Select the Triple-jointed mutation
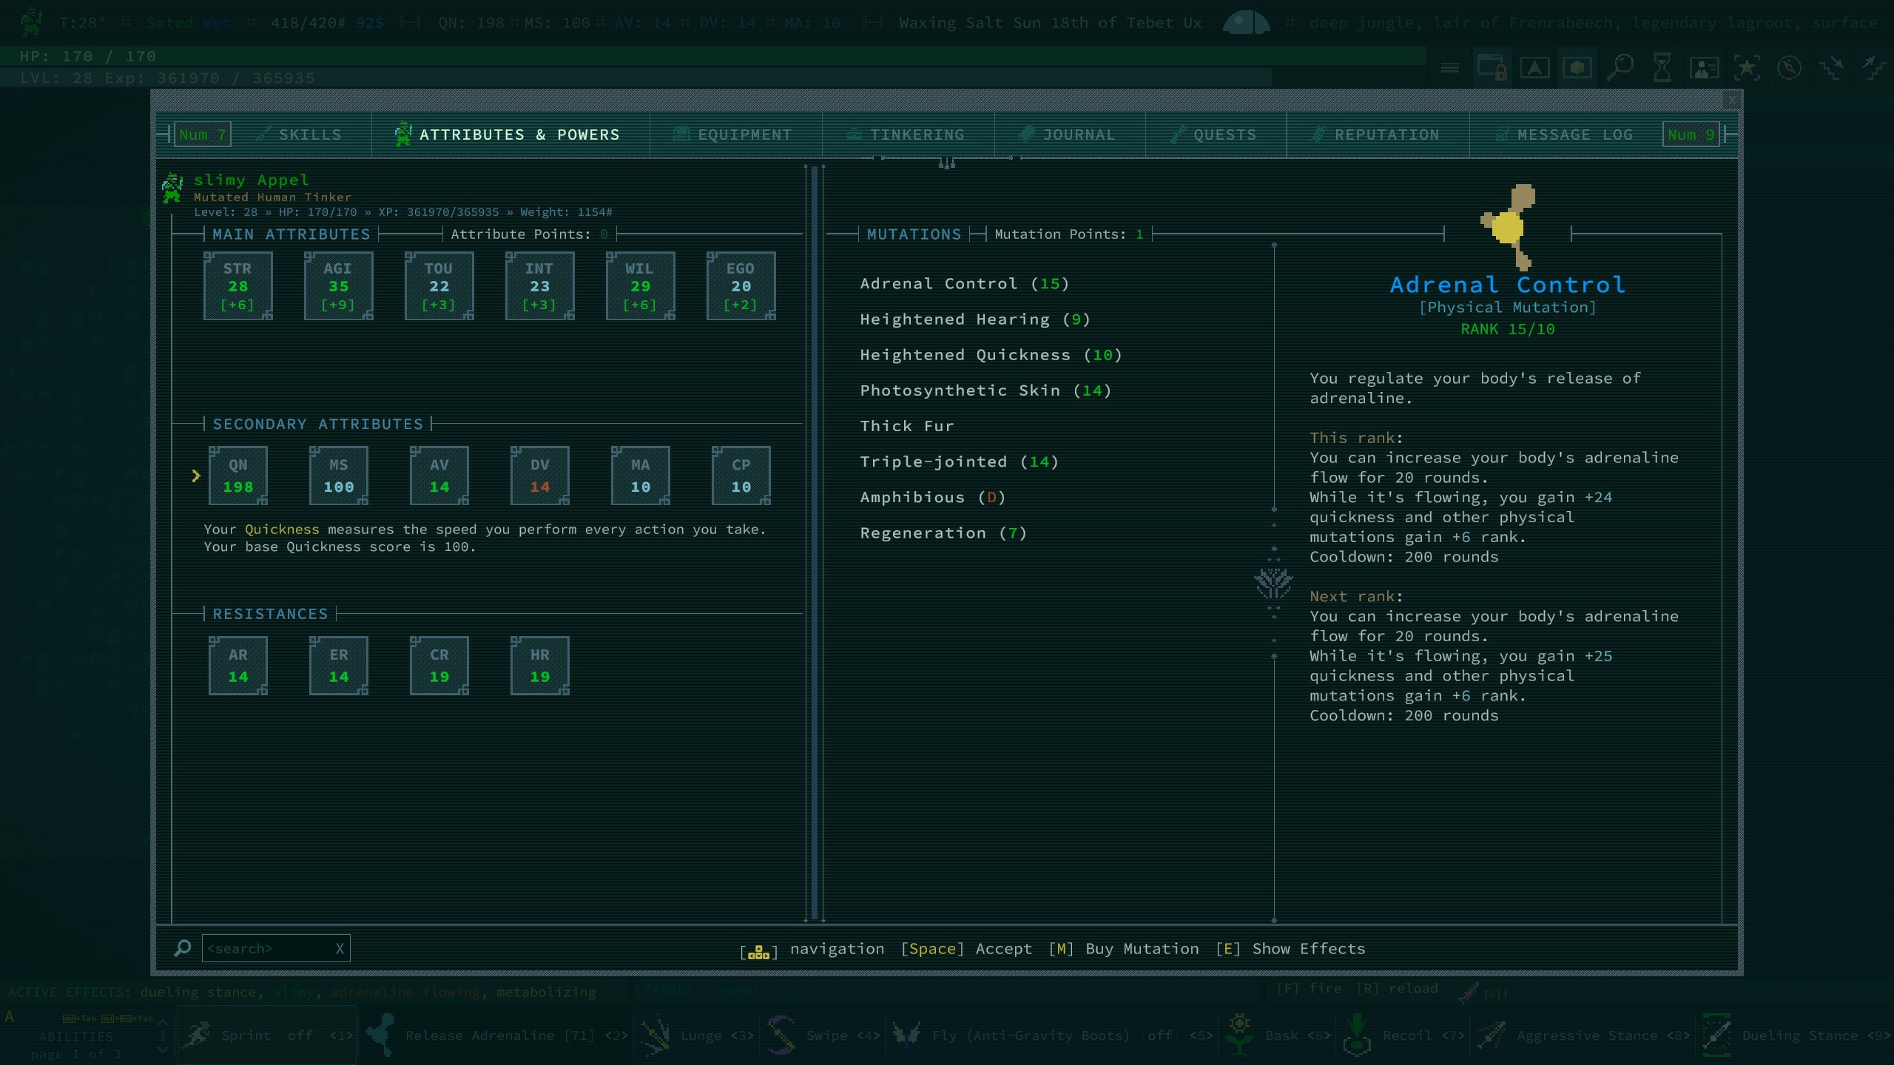Viewport: 1894px width, 1065px height. pos(959,461)
